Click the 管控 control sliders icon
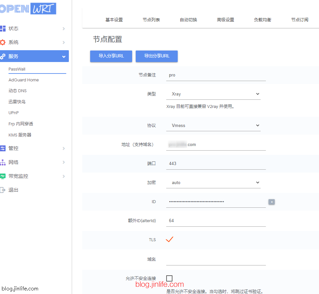The image size is (319, 294). click(x=3, y=148)
